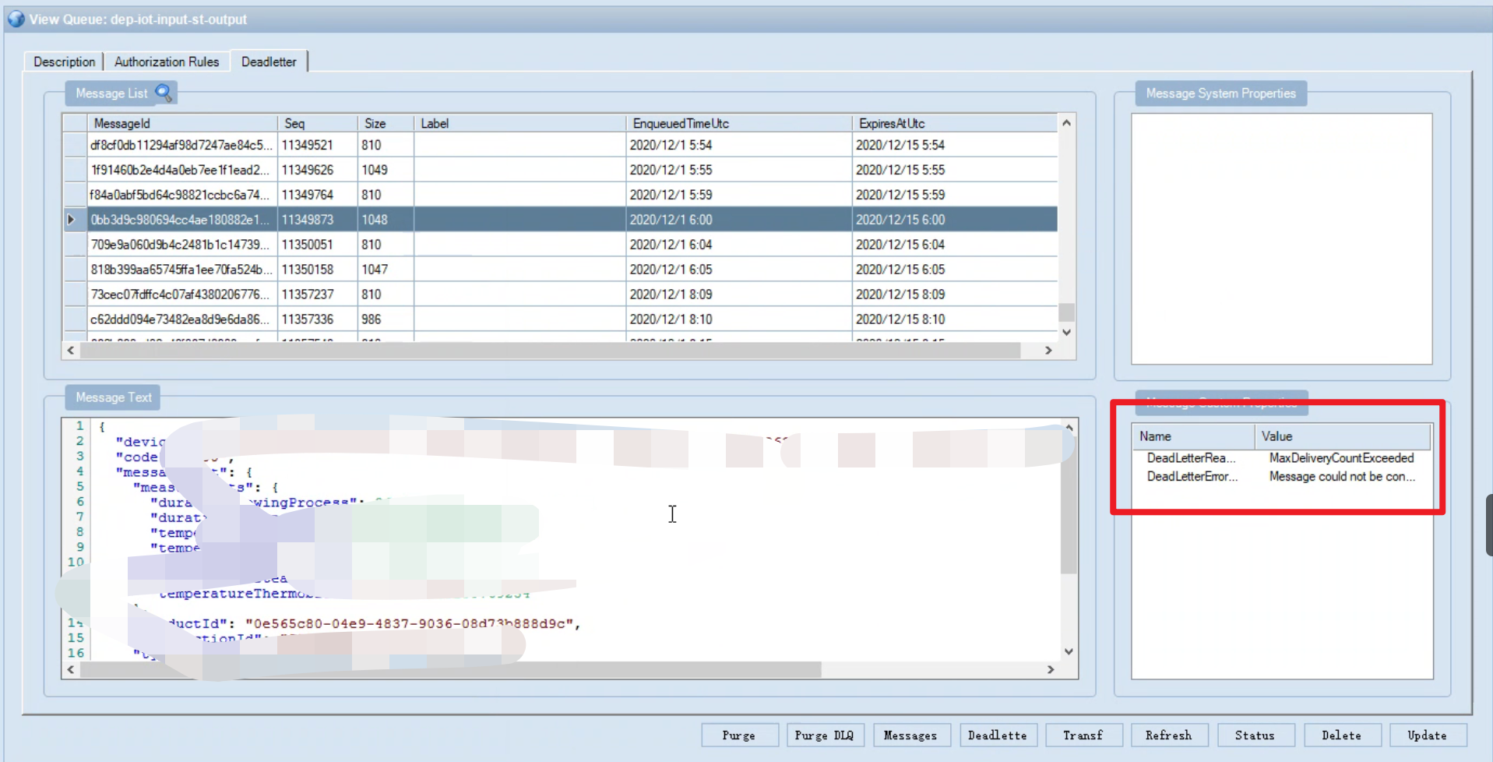Open the Authorization Rules tab

pos(167,62)
